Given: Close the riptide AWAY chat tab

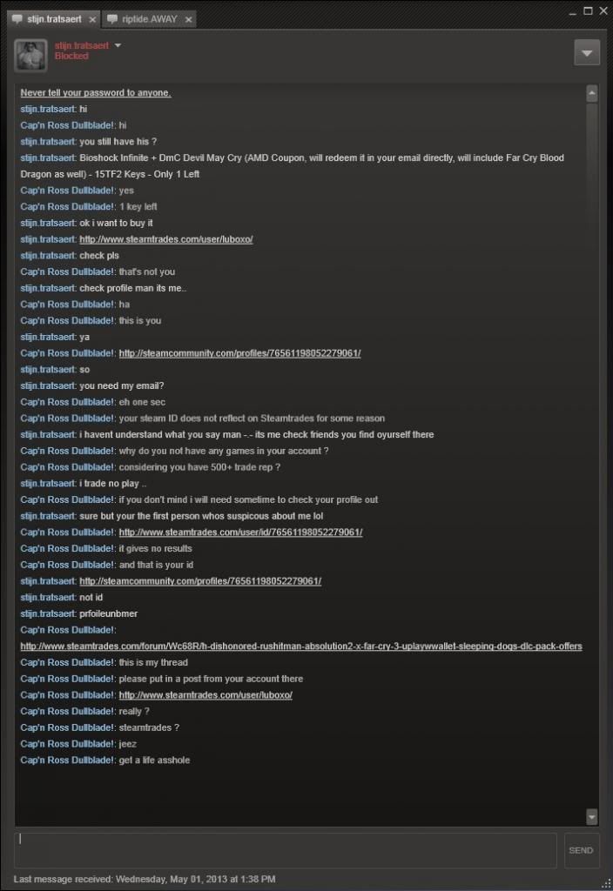Looking at the screenshot, I should (188, 19).
